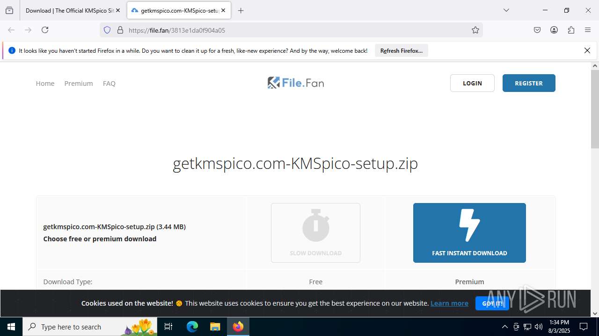Click the 'Premium' download type cell
Screen dimensions: 599x336
click(469, 281)
